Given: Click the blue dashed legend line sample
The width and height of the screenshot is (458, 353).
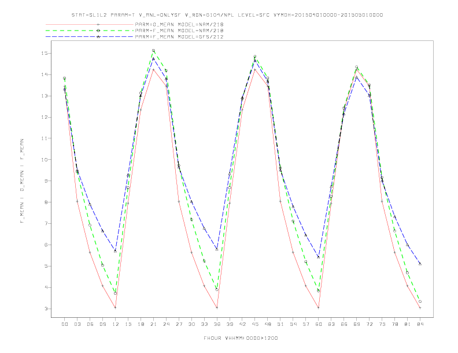Looking at the screenshot, I should [x=90, y=37].
